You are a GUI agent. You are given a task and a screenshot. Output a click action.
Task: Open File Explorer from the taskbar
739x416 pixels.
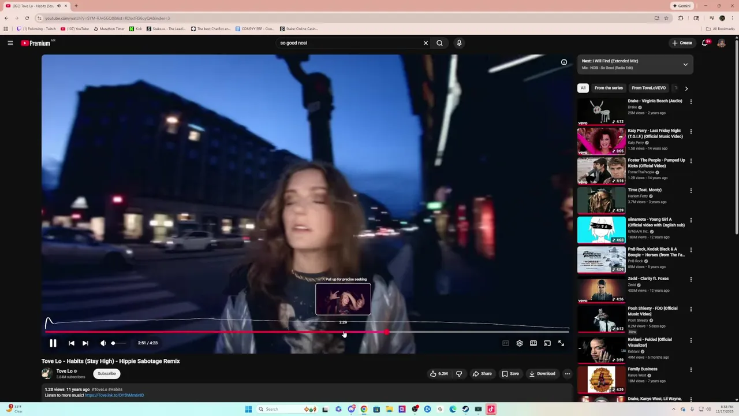[389, 409]
